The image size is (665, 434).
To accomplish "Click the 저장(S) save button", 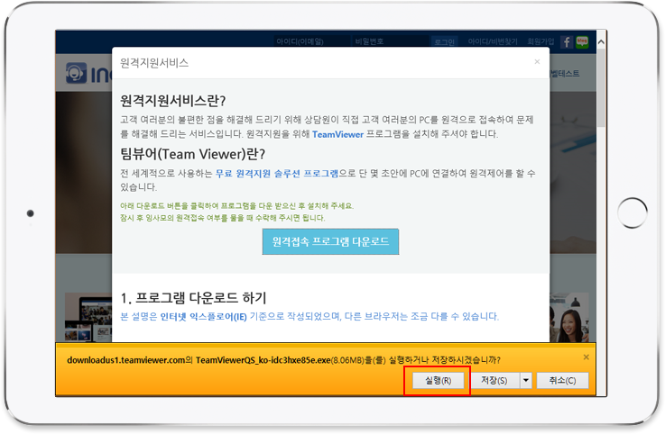I will 494,381.
